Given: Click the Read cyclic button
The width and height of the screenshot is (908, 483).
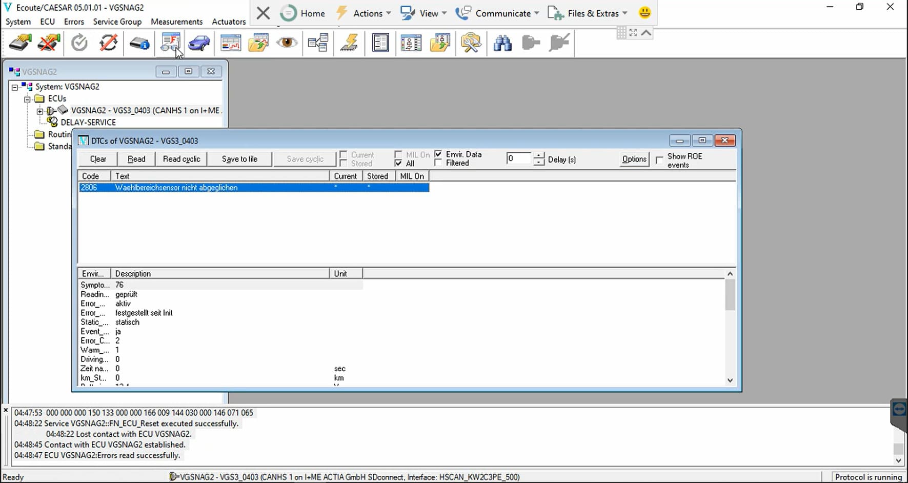Looking at the screenshot, I should point(181,159).
